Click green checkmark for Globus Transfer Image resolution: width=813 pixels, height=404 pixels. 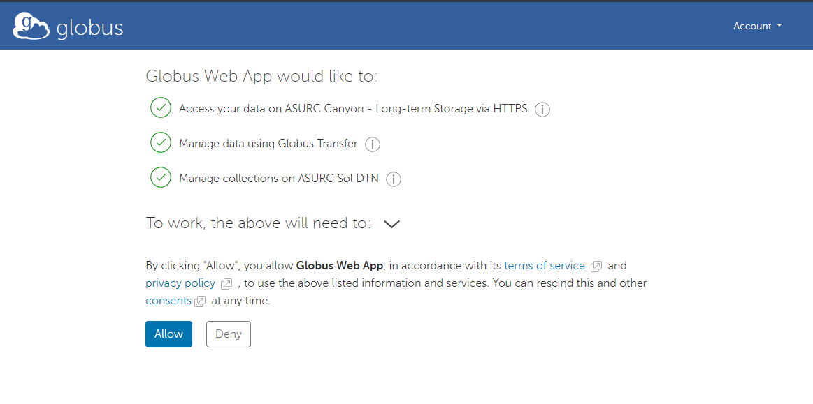(x=161, y=143)
